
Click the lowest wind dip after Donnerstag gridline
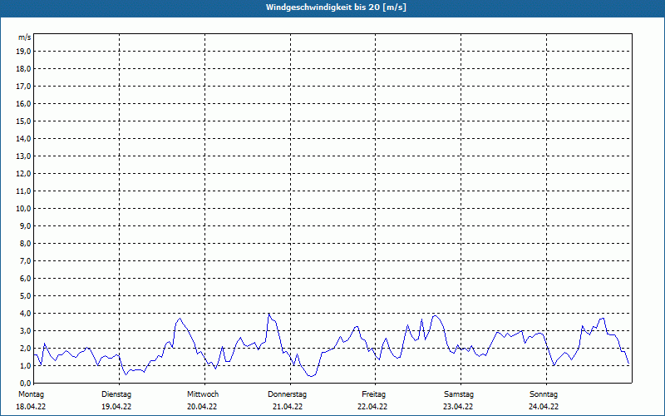(x=310, y=376)
